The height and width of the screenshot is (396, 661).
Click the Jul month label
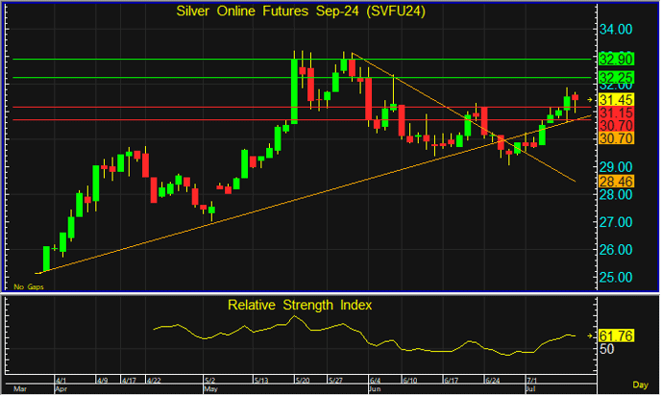[531, 389]
